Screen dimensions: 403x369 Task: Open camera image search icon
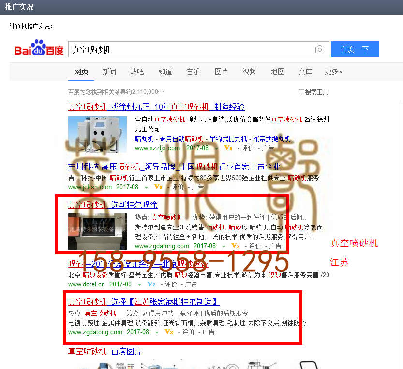click(x=319, y=49)
